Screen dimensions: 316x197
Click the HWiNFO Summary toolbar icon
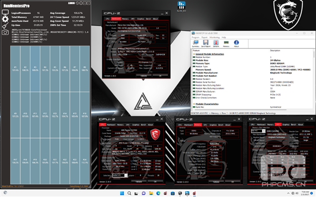[x=195, y=44]
